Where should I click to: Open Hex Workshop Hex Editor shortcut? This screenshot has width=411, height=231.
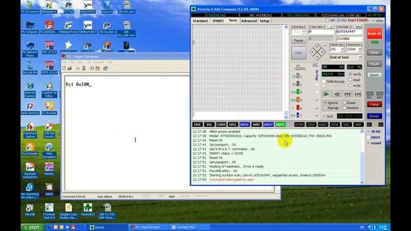(30, 191)
